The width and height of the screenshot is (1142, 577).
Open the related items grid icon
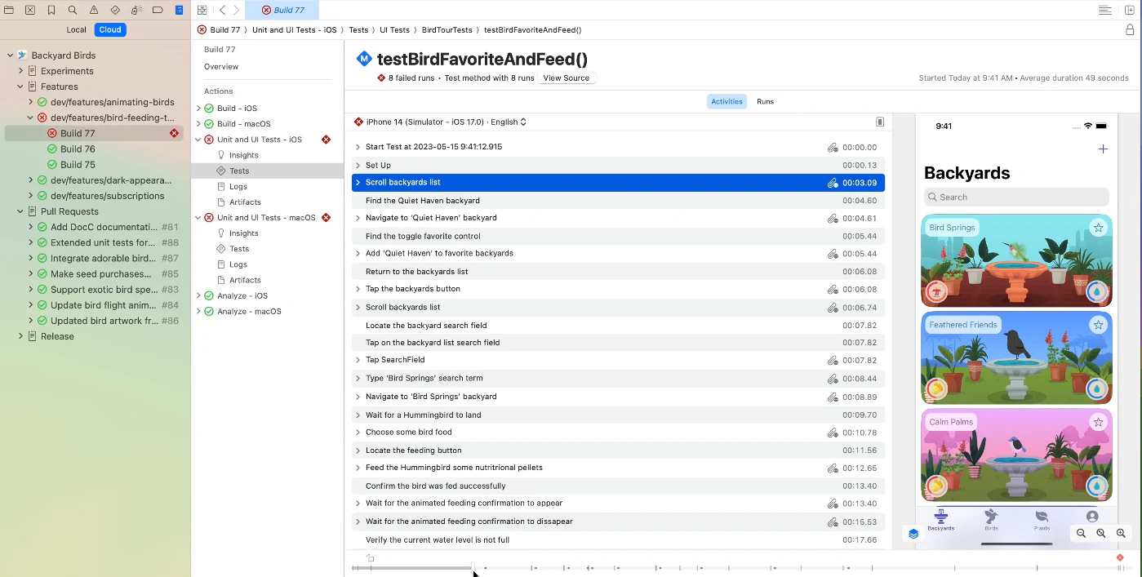point(202,10)
